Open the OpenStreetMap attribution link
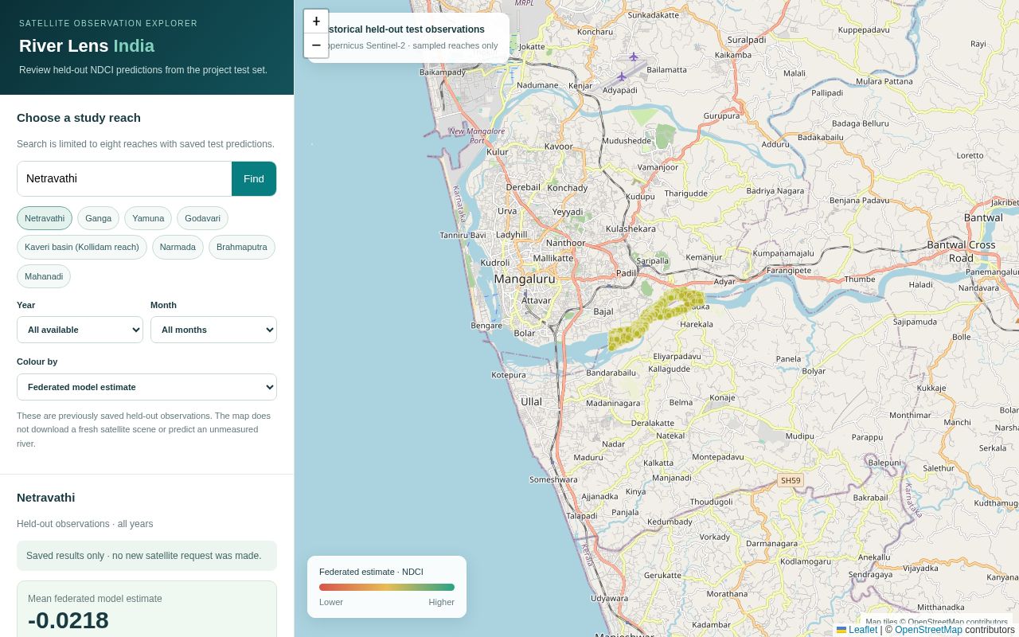This screenshot has height=637, width=1019. (x=928, y=630)
